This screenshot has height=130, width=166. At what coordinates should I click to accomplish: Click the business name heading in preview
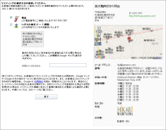(111, 6)
